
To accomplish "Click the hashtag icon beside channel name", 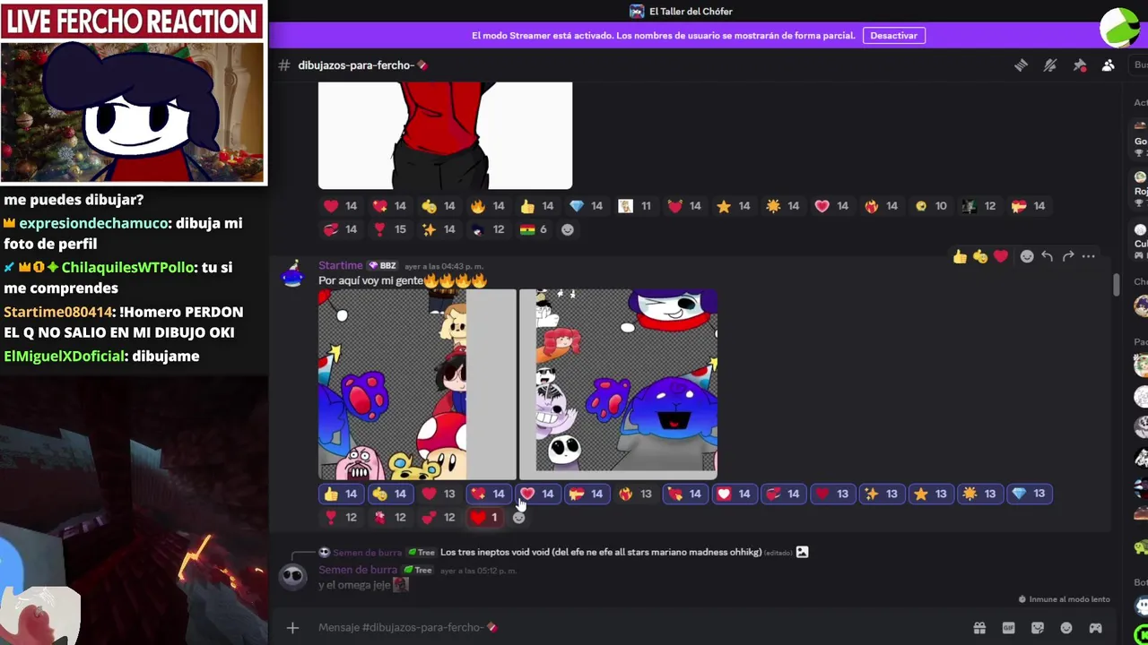I will coord(284,65).
